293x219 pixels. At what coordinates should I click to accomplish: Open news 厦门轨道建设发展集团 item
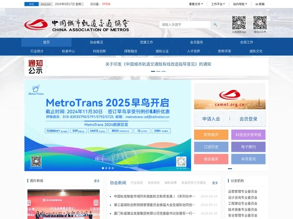[155, 213]
